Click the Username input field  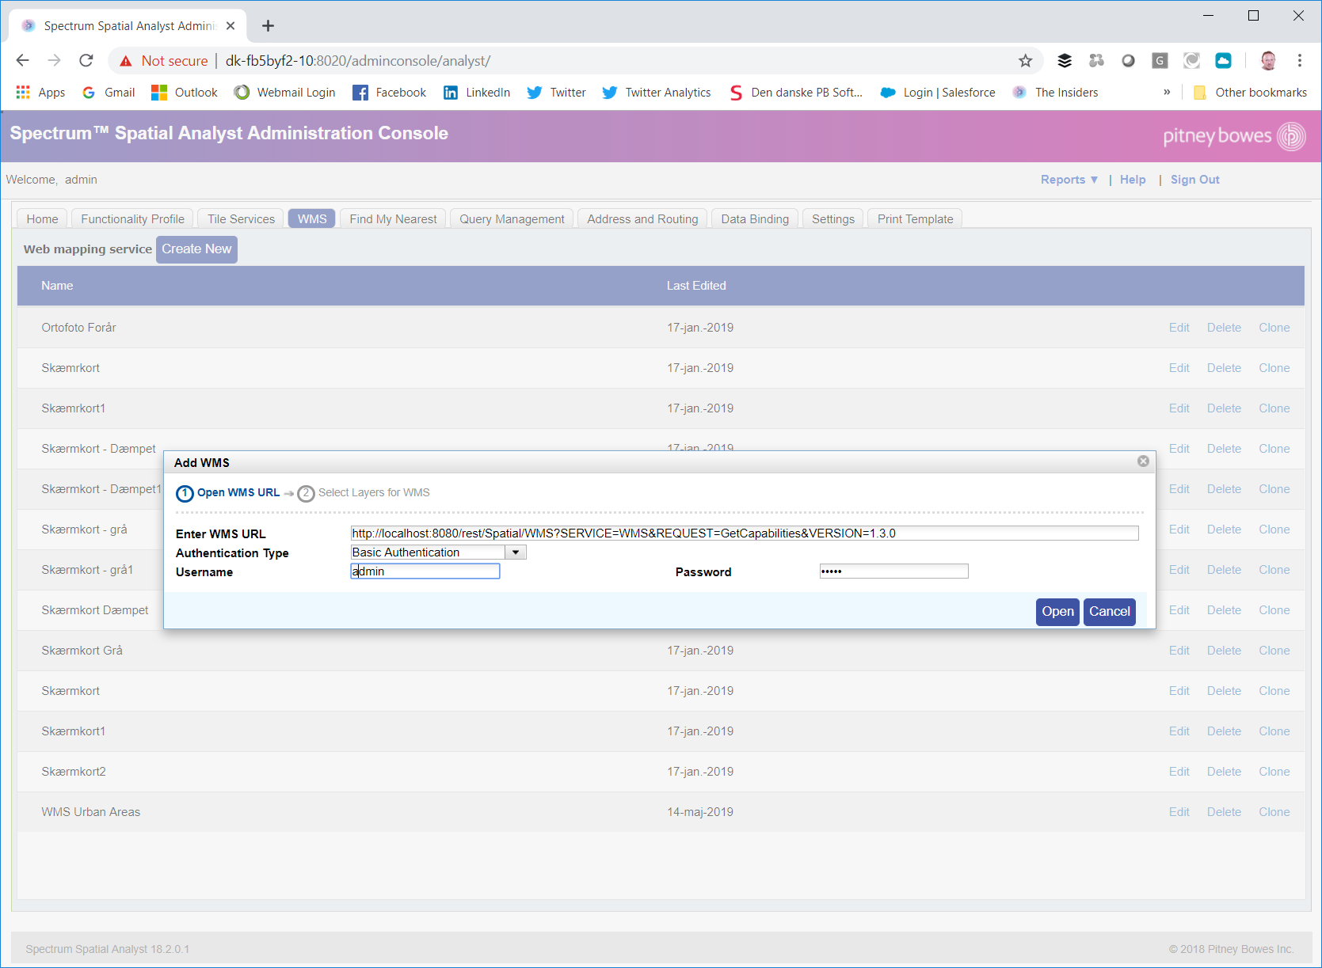coord(425,571)
